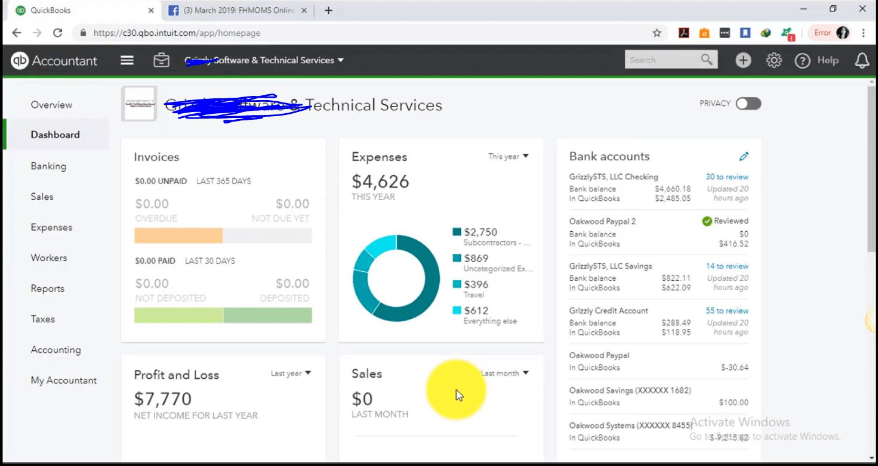Image resolution: width=878 pixels, height=466 pixels.
Task: Click the darker green Deposited bar
Action: 267,315
